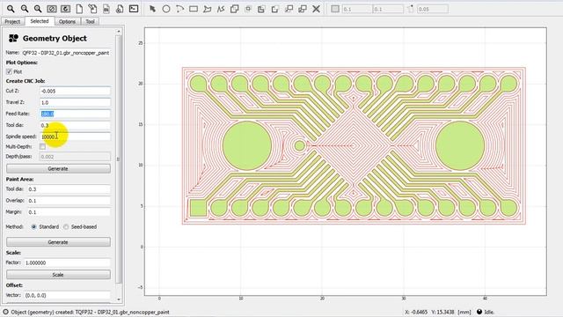The width and height of the screenshot is (563, 317).
Task: Click the Travel Z input field
Action: coord(75,102)
